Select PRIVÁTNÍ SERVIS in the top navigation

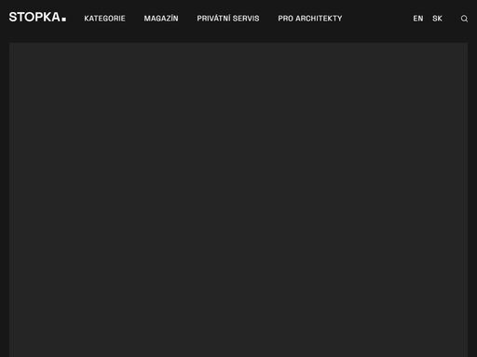[228, 19]
